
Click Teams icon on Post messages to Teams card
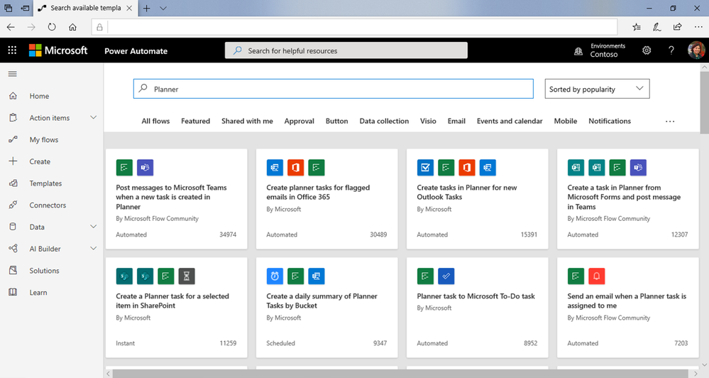[x=145, y=168]
